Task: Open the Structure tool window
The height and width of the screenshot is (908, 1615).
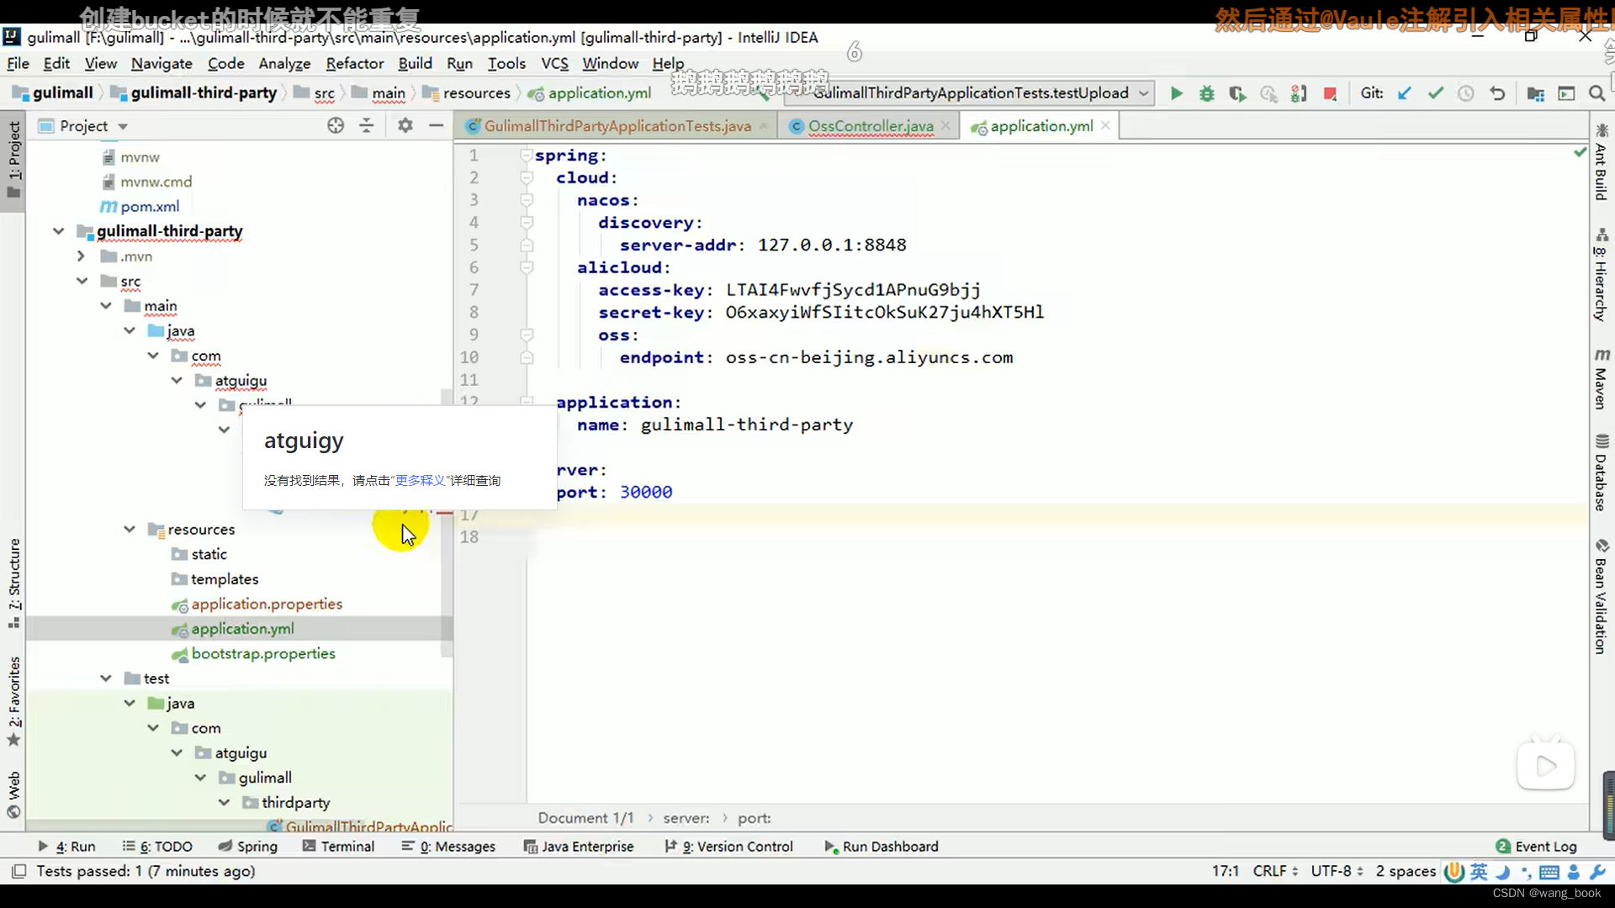Action: 13,583
